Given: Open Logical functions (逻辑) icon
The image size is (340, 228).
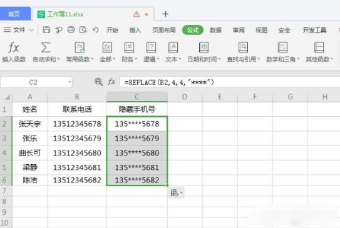Looking at the screenshot, I should click(x=151, y=47).
